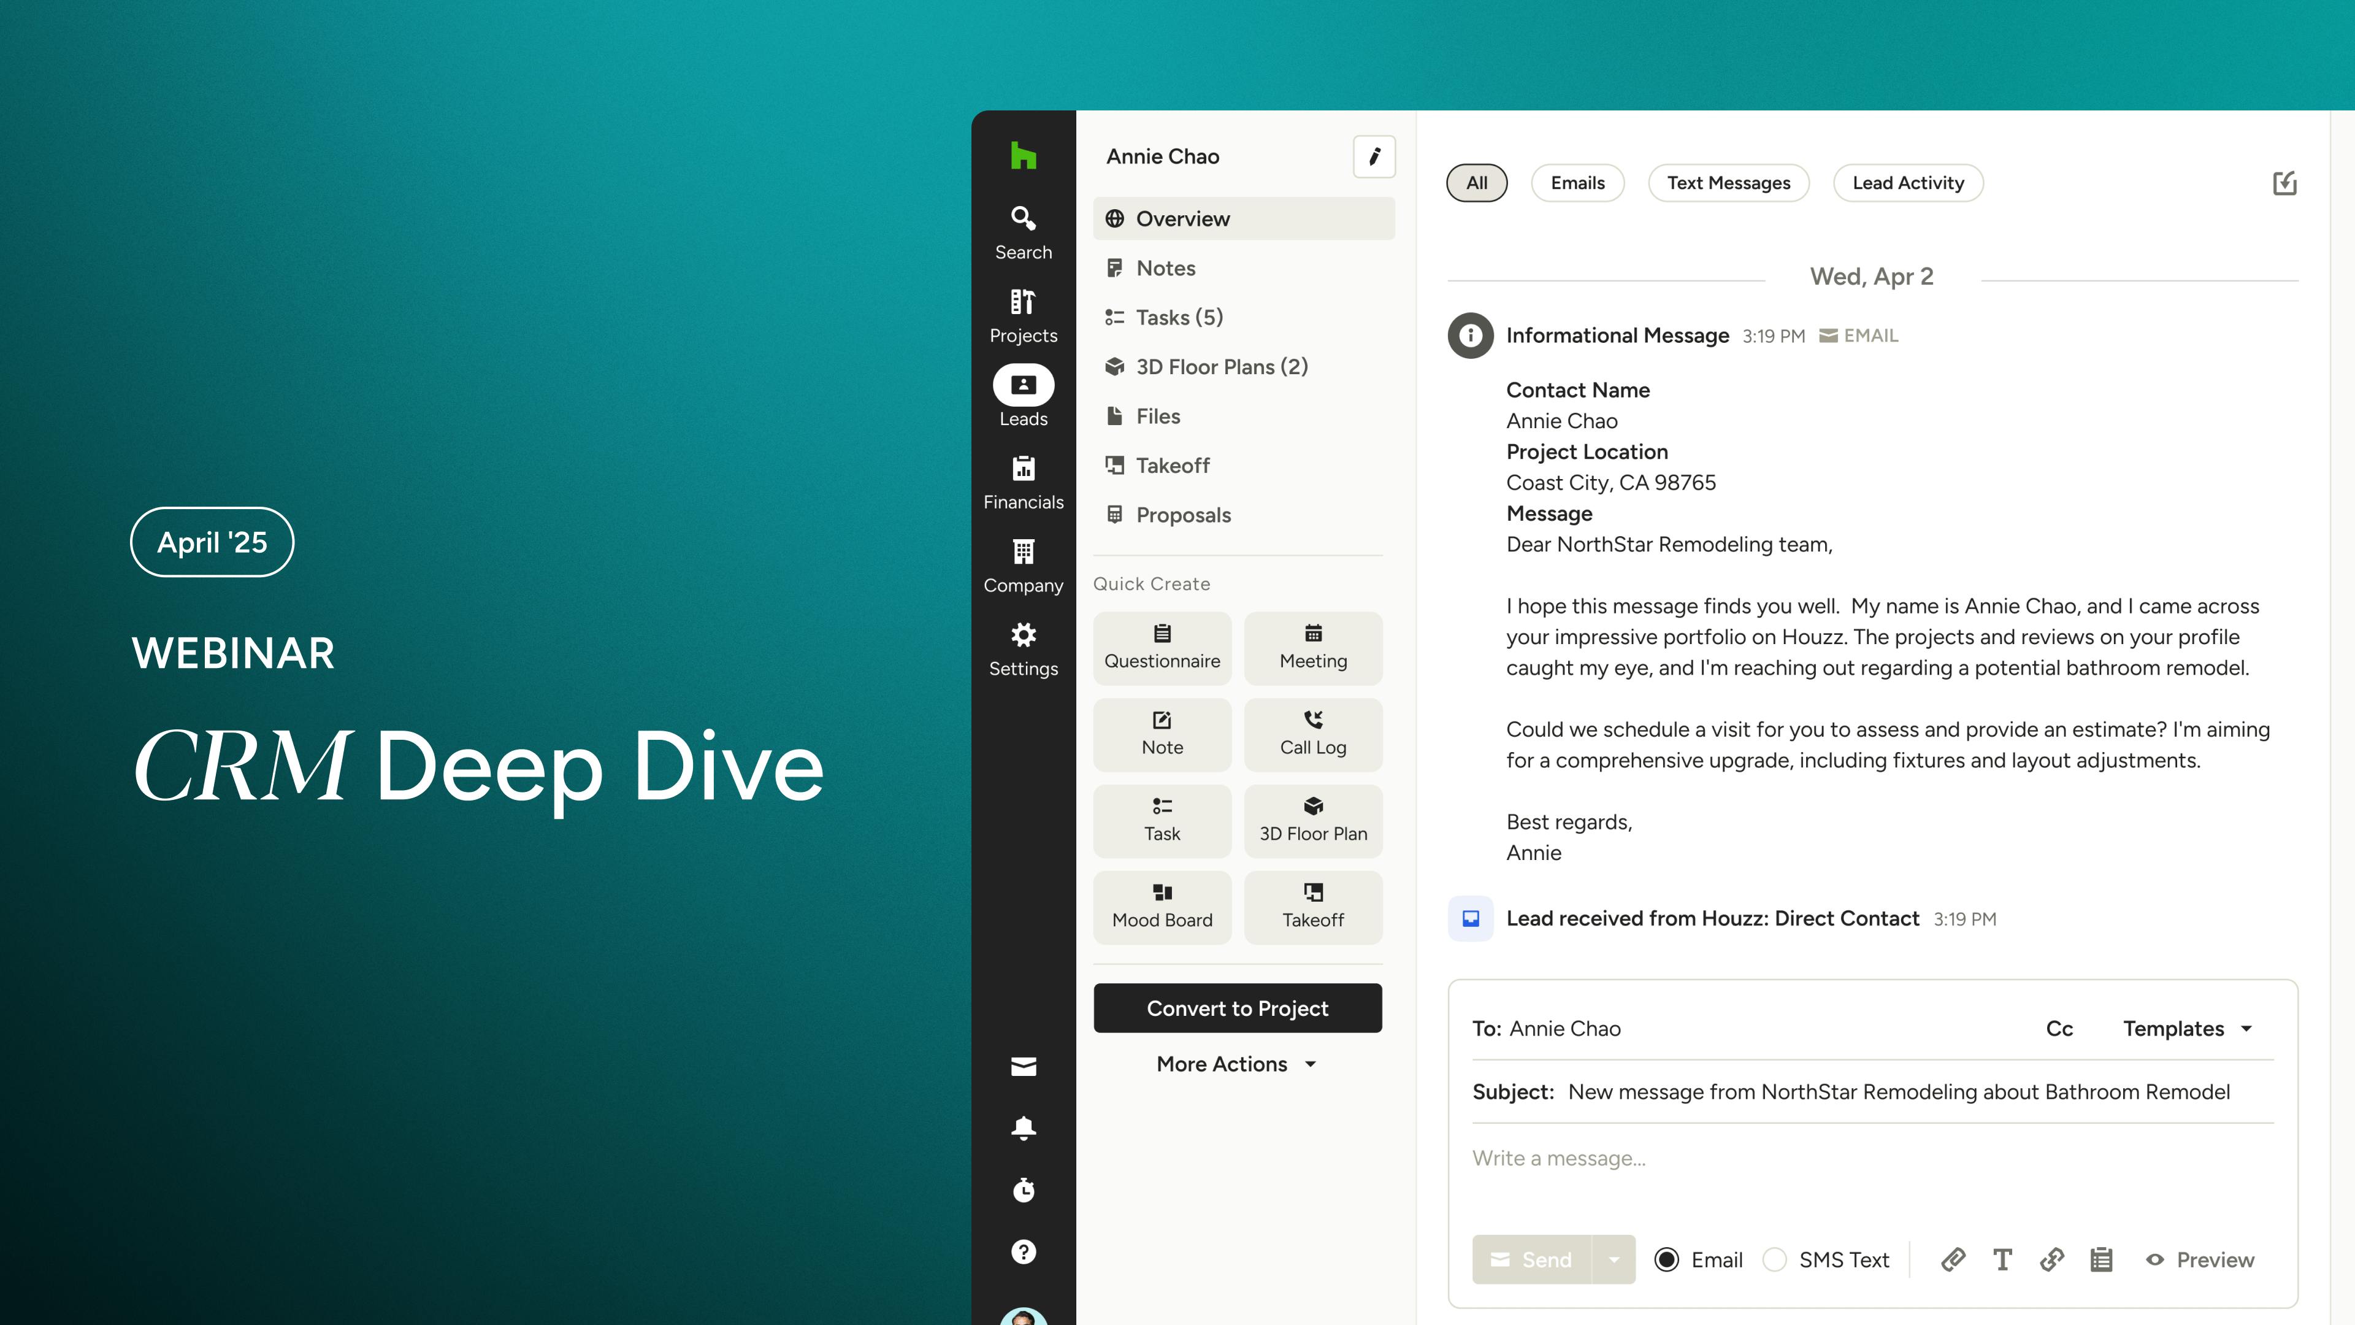Image resolution: width=2355 pixels, height=1325 pixels.
Task: Click the Send button
Action: [x=1532, y=1259]
